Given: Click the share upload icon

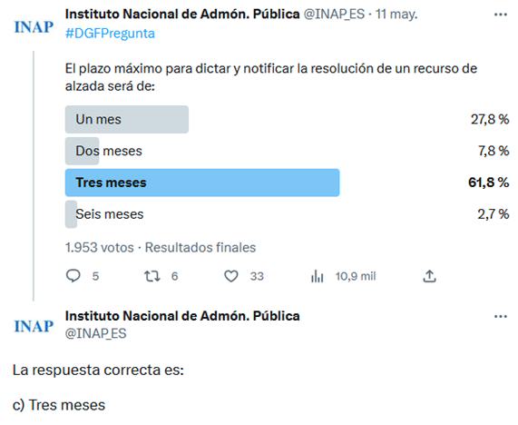Looking at the screenshot, I should click(429, 276).
